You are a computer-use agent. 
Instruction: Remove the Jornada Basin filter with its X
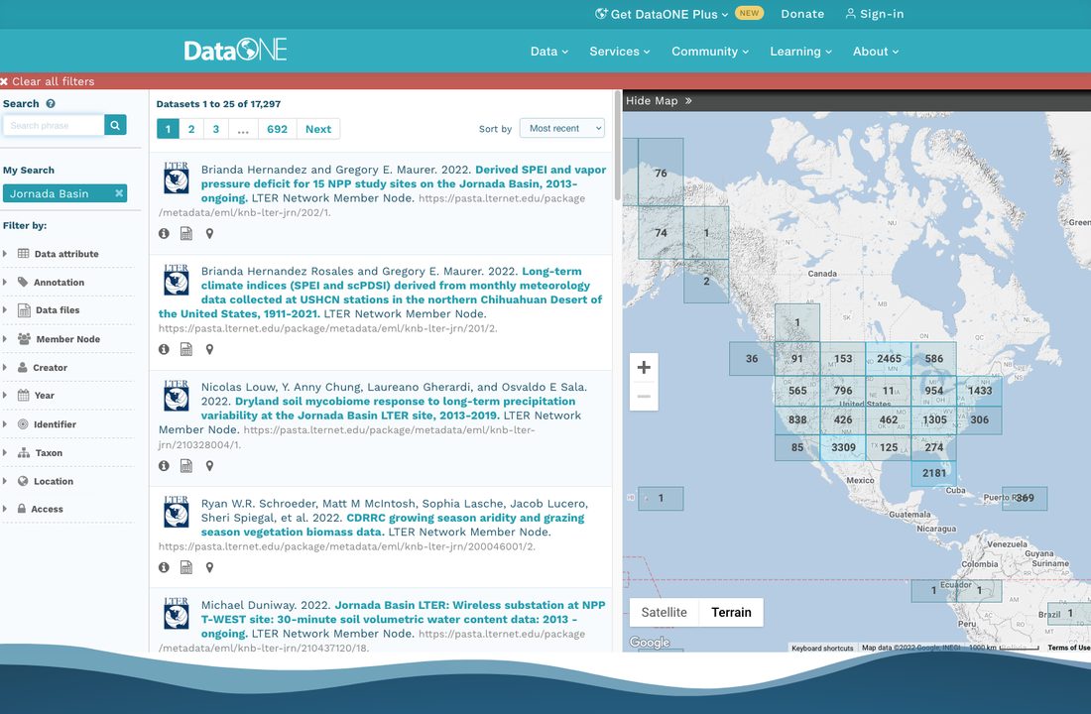(119, 193)
